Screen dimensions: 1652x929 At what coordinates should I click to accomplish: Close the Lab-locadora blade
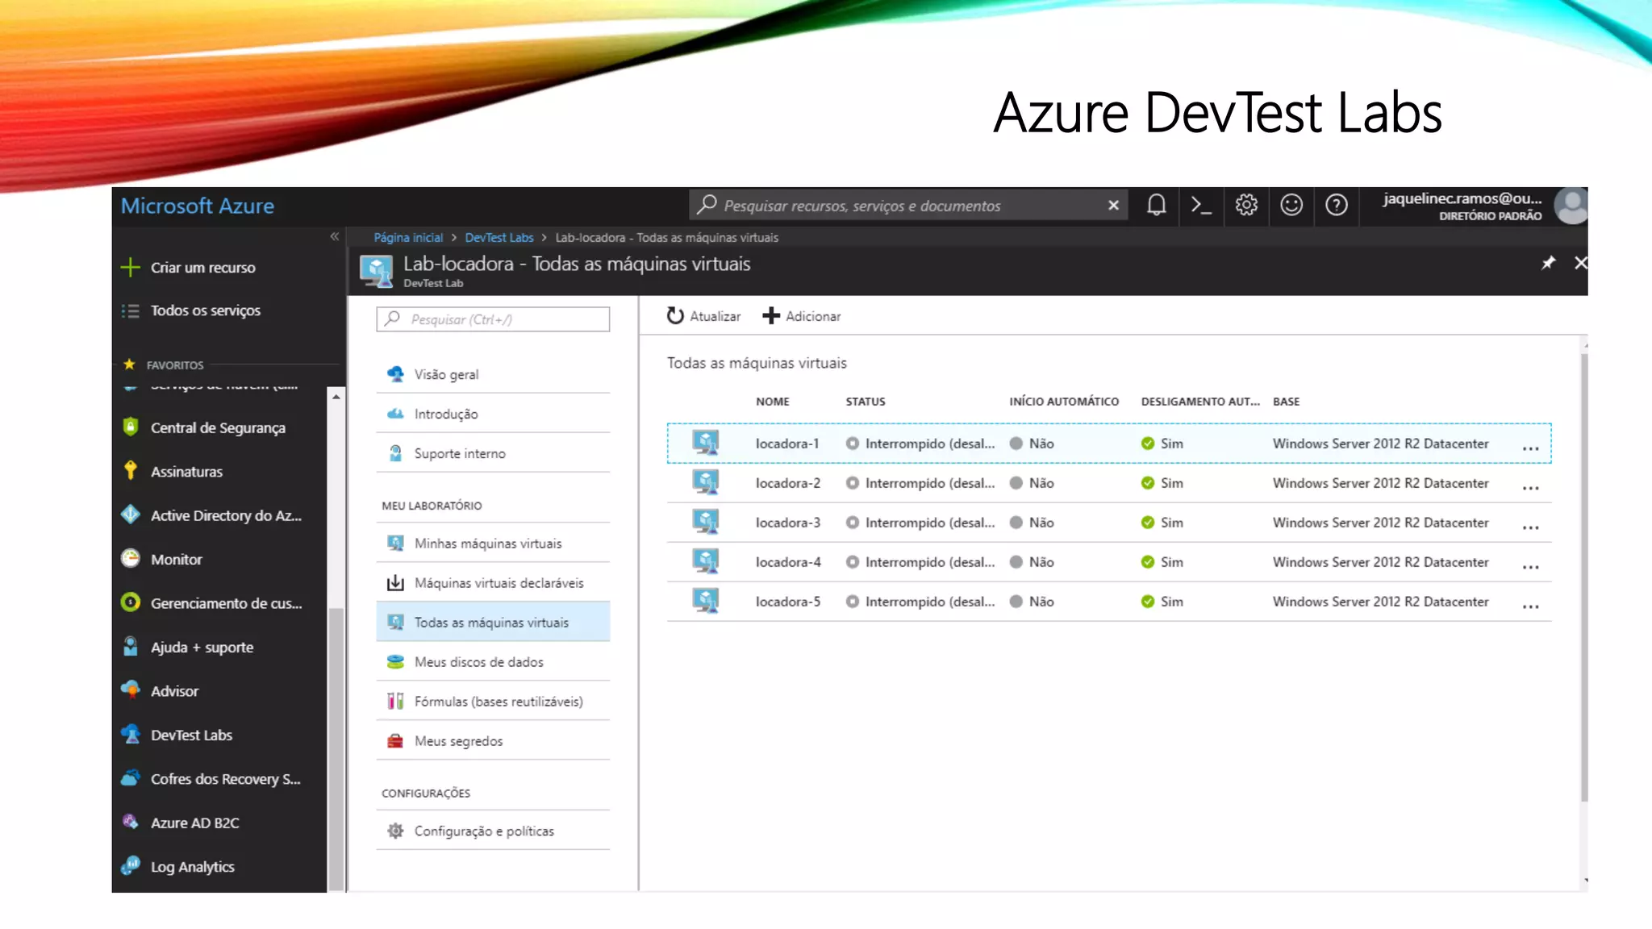tap(1580, 263)
